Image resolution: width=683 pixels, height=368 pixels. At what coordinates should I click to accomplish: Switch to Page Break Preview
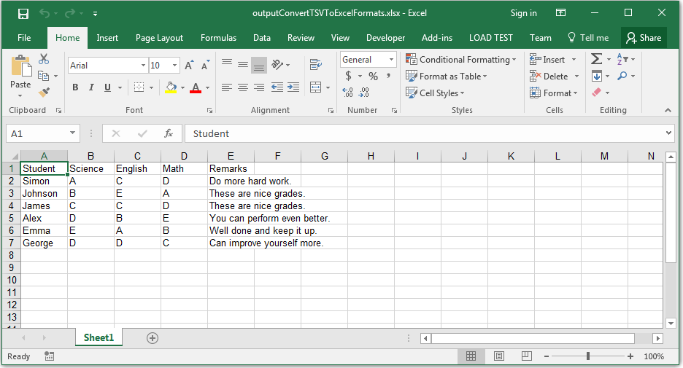pos(526,356)
